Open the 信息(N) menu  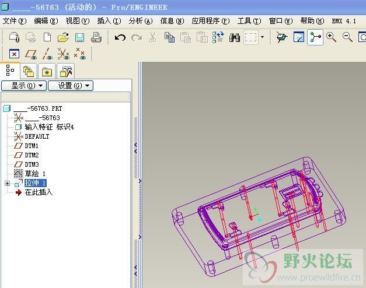click(x=172, y=21)
